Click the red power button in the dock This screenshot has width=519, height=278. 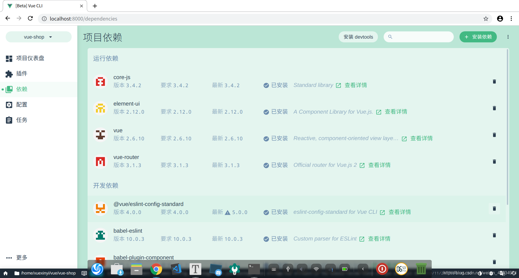(x=382, y=269)
